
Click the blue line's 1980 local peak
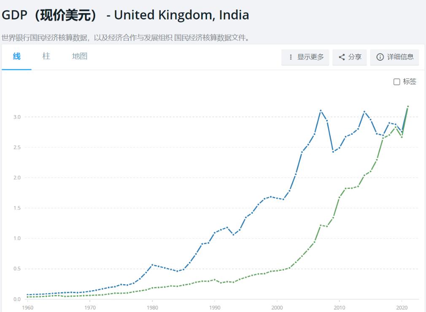point(152,265)
